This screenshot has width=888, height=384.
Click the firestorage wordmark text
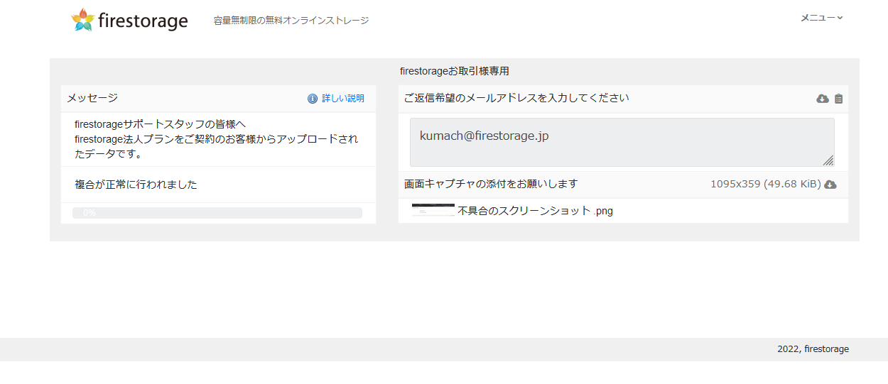pyautogui.click(x=143, y=22)
